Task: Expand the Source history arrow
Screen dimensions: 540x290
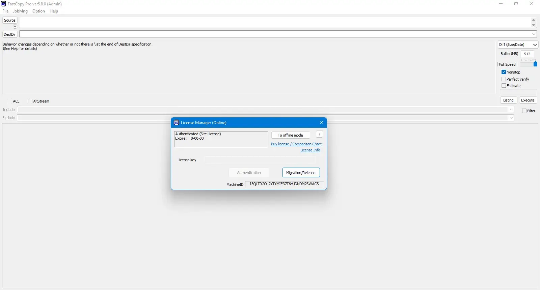Action: click(15, 26)
